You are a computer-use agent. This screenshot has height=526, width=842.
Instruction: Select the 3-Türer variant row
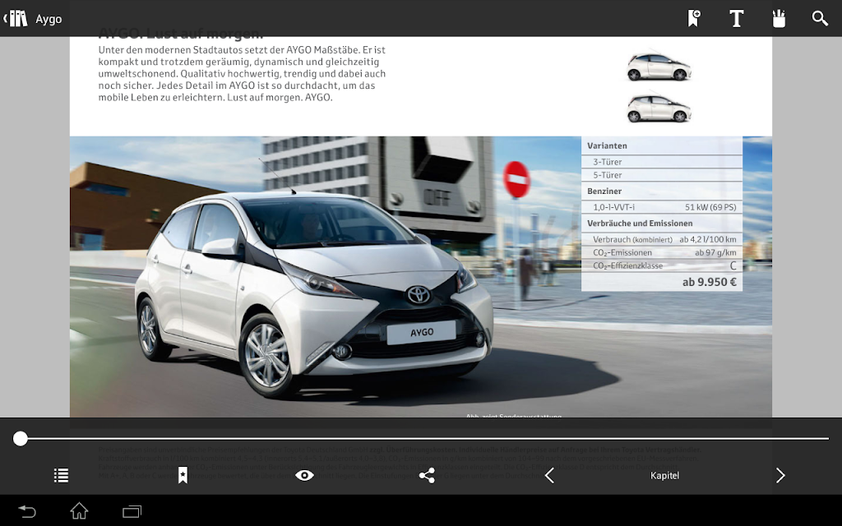pyautogui.click(x=662, y=162)
